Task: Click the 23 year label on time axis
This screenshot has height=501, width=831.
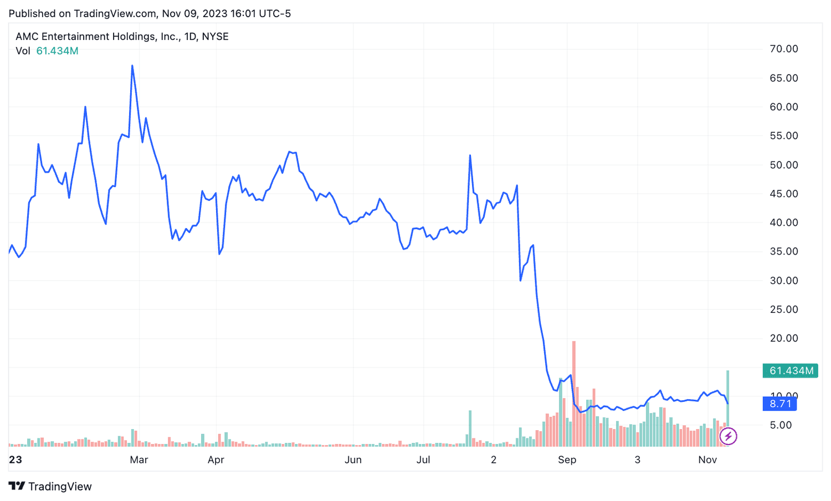Action: click(x=16, y=459)
